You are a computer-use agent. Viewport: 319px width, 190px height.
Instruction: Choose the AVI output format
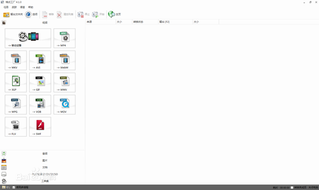click(x=40, y=60)
